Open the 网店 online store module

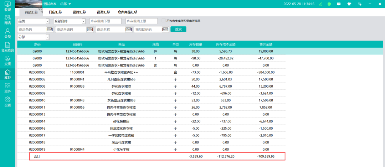7,20
